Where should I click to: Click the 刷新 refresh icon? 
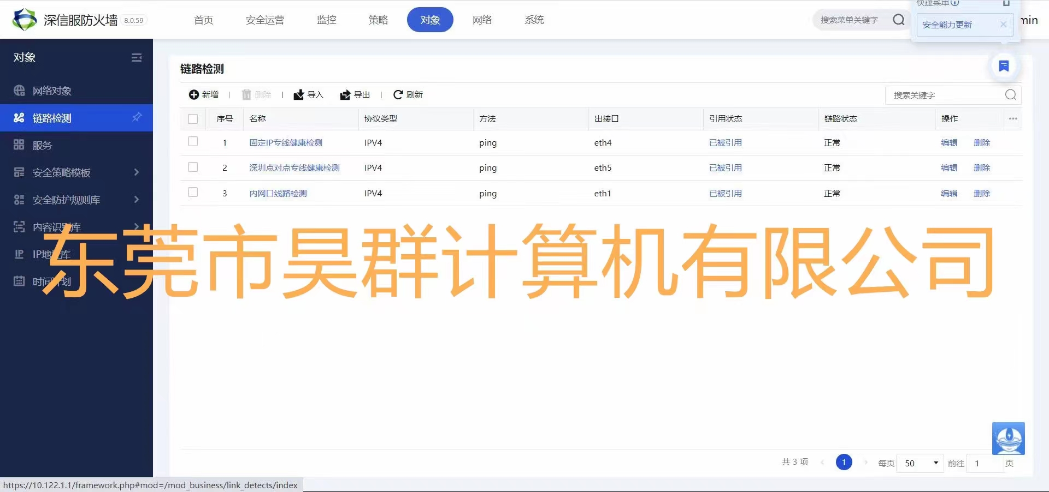[x=398, y=95]
